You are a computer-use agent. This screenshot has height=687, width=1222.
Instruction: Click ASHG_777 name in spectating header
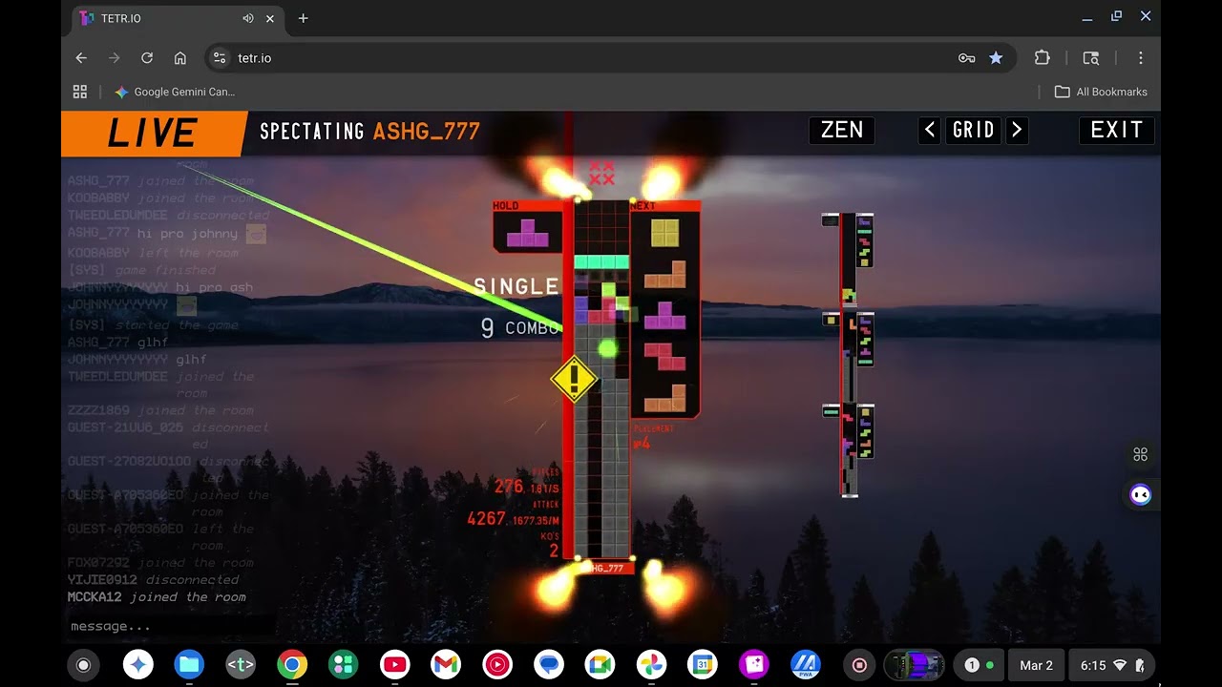(426, 131)
